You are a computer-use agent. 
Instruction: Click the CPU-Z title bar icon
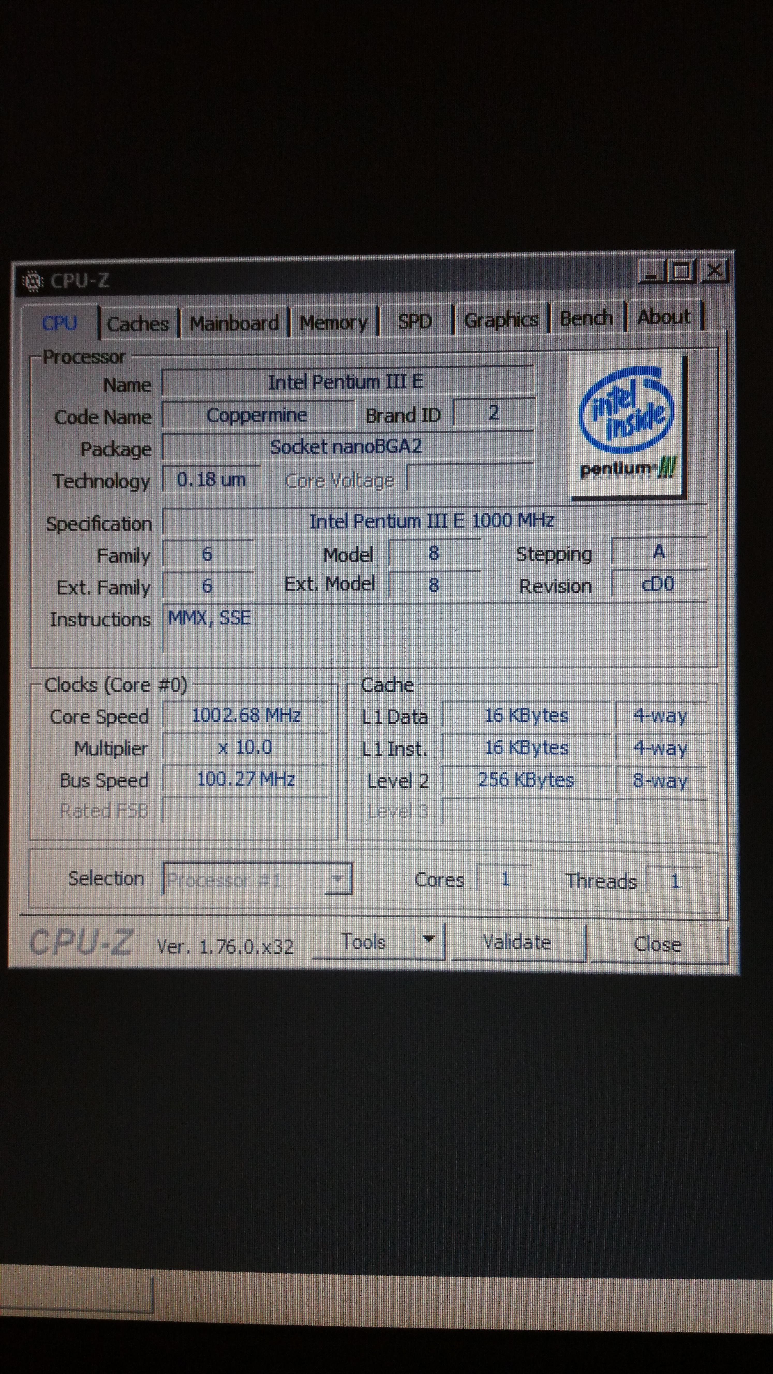click(x=33, y=281)
